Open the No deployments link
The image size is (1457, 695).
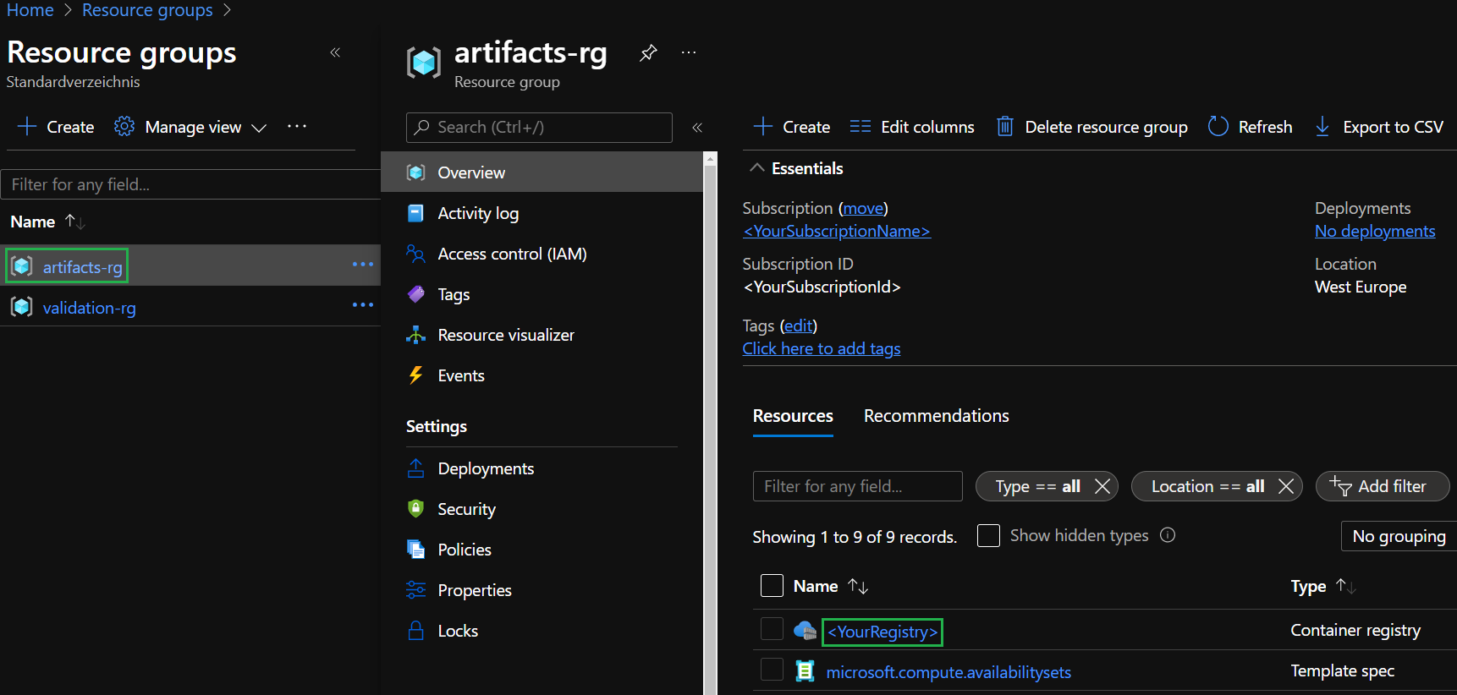click(x=1375, y=231)
